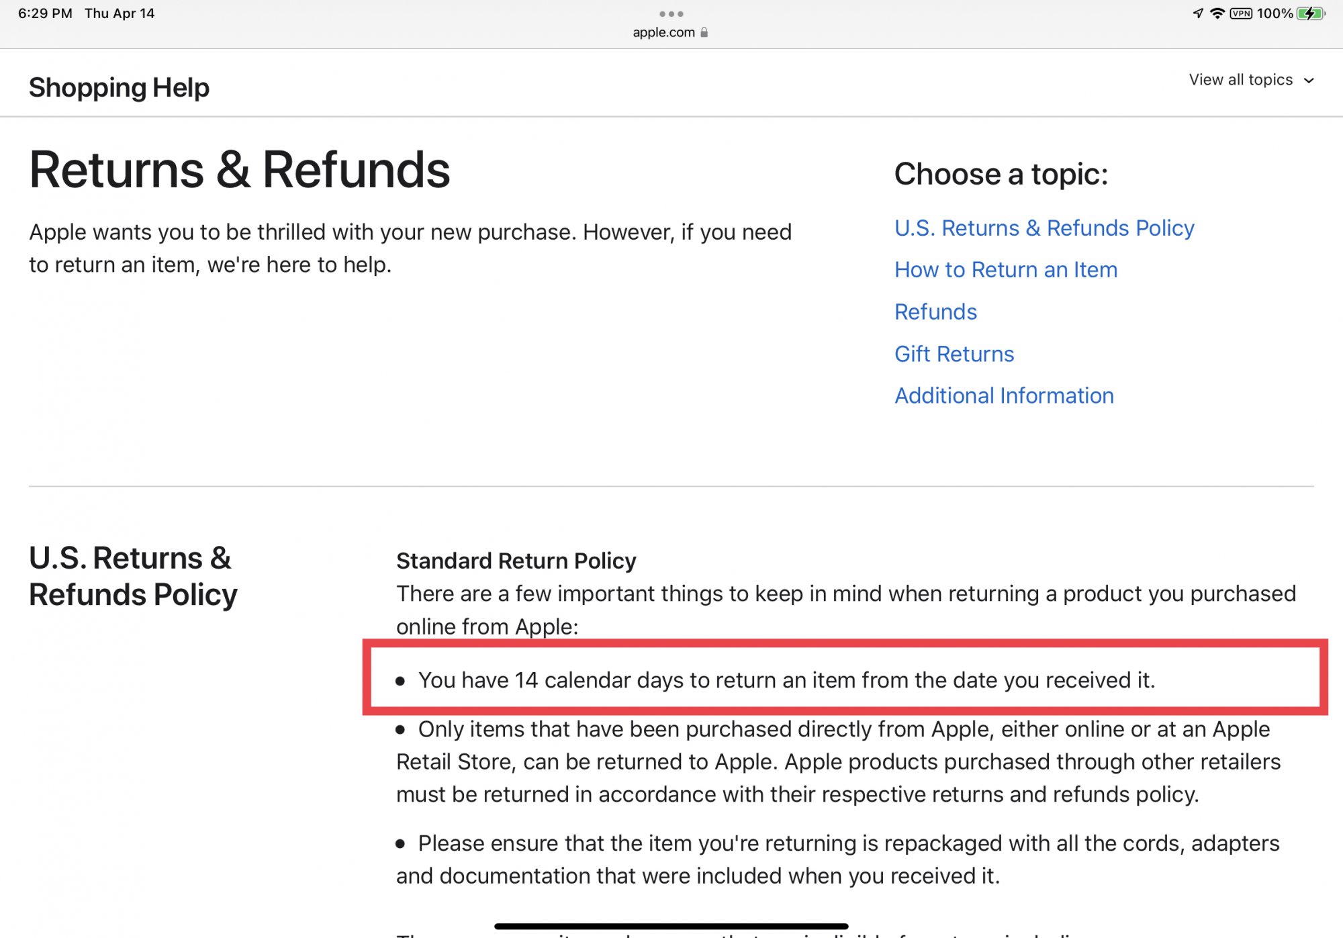The image size is (1343, 938).
Task: Tap the Wi-Fi status icon
Action: coord(1217,13)
